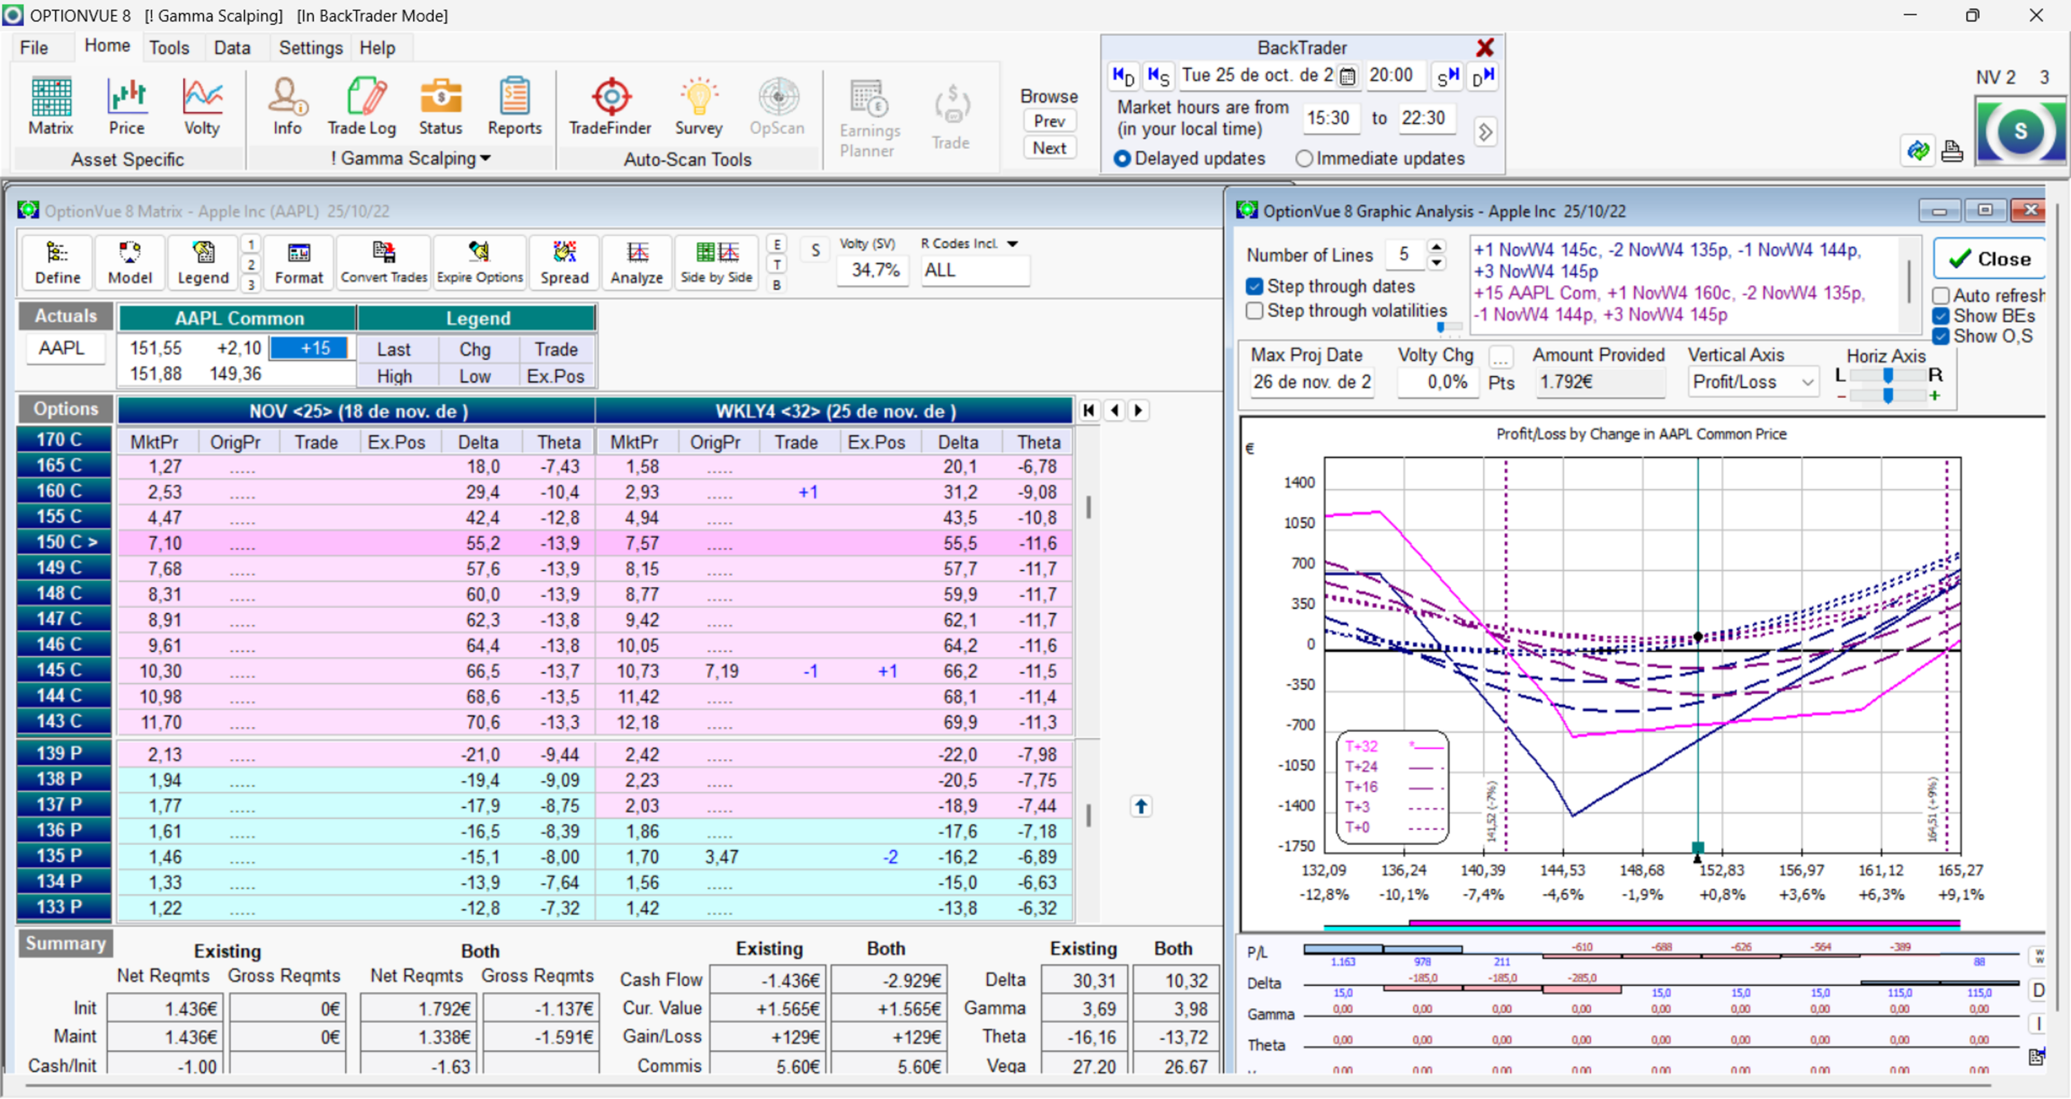Open the Gamma Scalping account dropdown
Viewport: 2071px width, 1099px height.
click(x=411, y=158)
